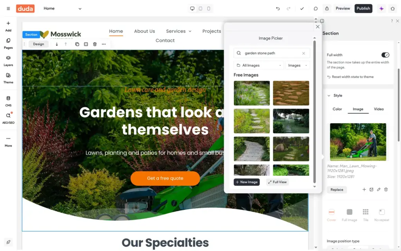Image resolution: width=401 pixels, height=251 pixels.
Task: Open the comments bubble icon
Action: pyautogui.click(x=316, y=9)
